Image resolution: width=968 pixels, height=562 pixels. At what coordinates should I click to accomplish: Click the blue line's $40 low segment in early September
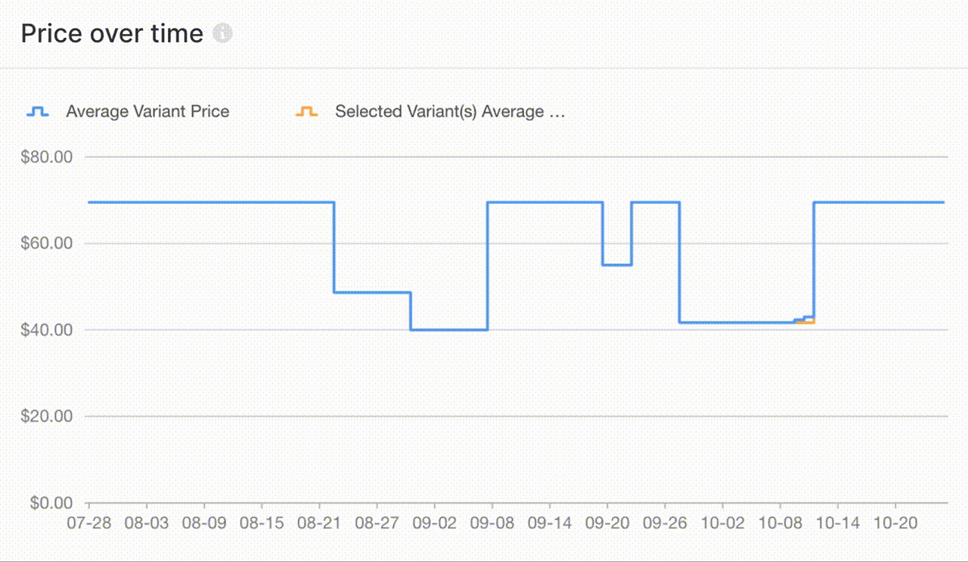coord(449,330)
